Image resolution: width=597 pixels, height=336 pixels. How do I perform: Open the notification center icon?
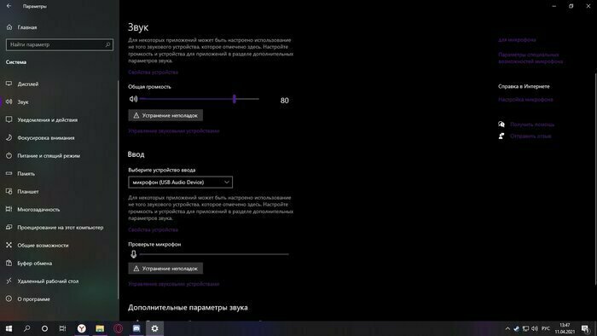(585, 328)
